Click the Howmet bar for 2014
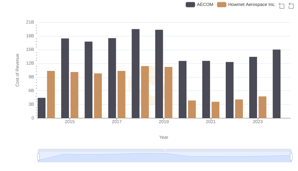Viewport: 298px width, 171px height. point(51,95)
